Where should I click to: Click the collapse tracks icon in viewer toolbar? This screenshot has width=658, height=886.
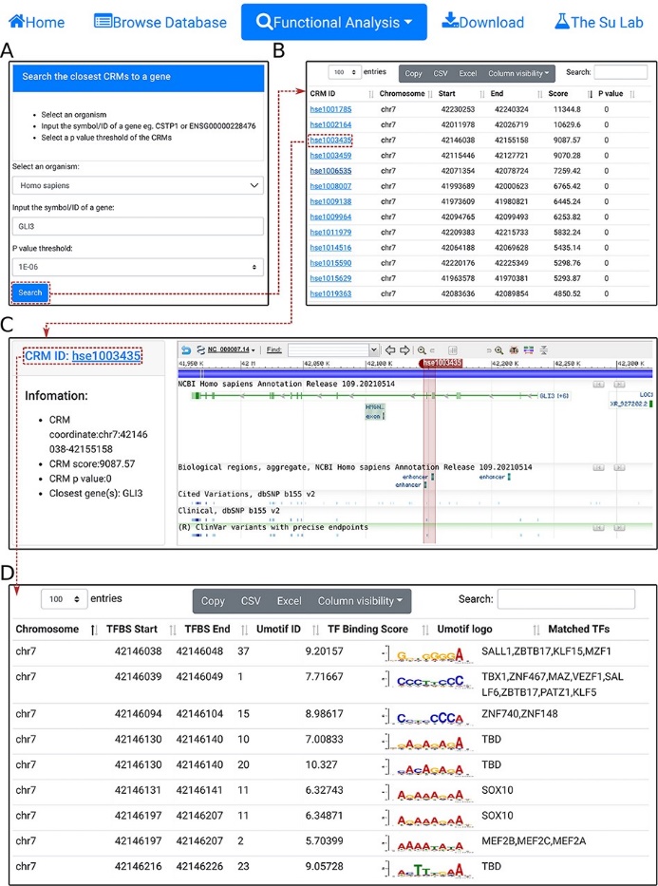coord(543,350)
